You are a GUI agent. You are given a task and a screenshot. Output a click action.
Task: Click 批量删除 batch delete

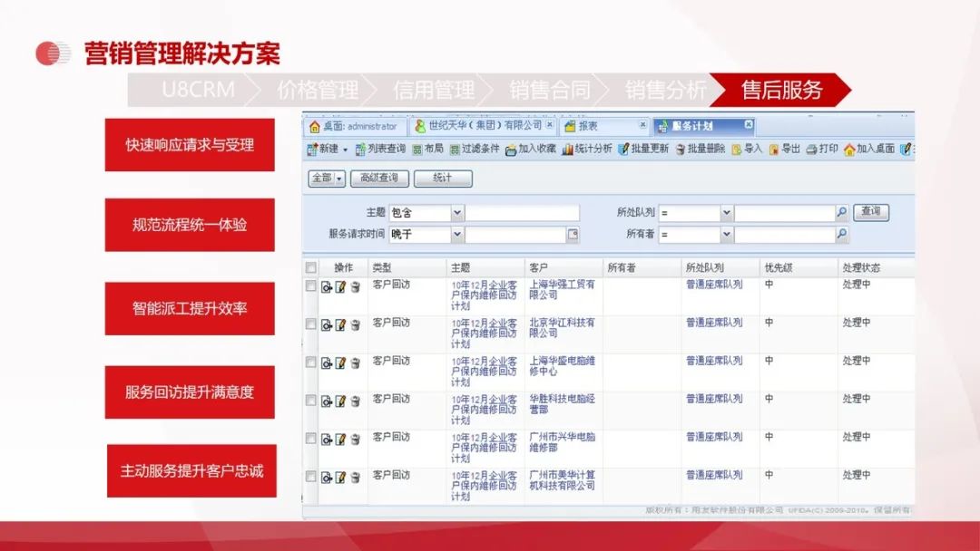(x=700, y=150)
